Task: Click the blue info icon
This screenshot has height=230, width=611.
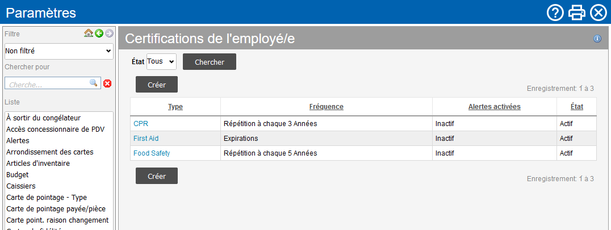Action: pyautogui.click(x=597, y=39)
